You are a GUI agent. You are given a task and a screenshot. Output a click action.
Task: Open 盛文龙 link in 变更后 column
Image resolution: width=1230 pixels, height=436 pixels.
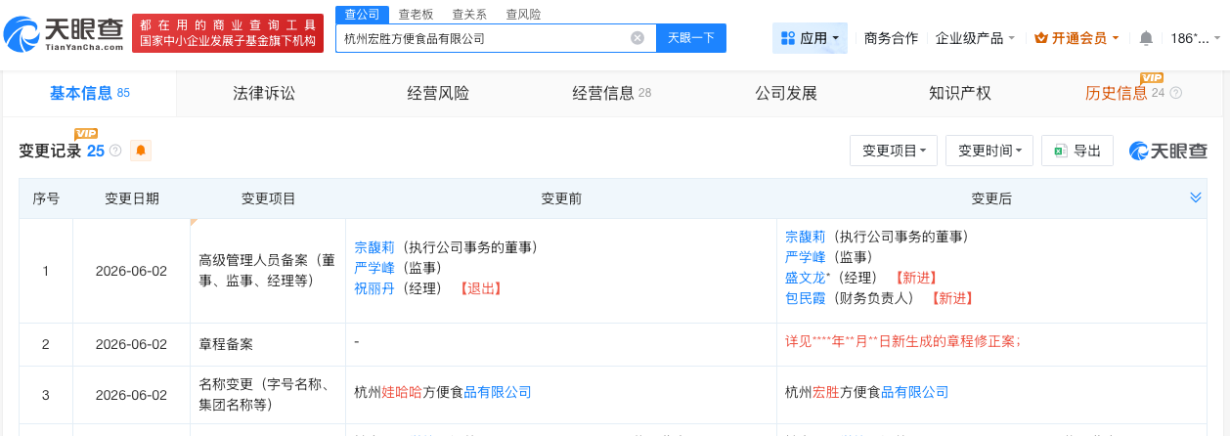pyautogui.click(x=805, y=278)
